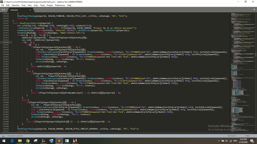Click 'strcat' on line 14263

[39, 61]
